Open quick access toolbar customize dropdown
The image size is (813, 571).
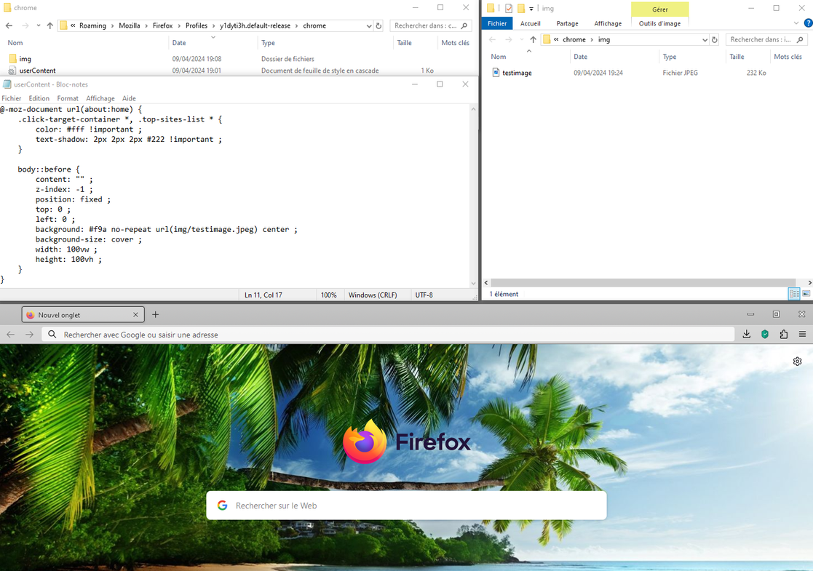point(531,9)
